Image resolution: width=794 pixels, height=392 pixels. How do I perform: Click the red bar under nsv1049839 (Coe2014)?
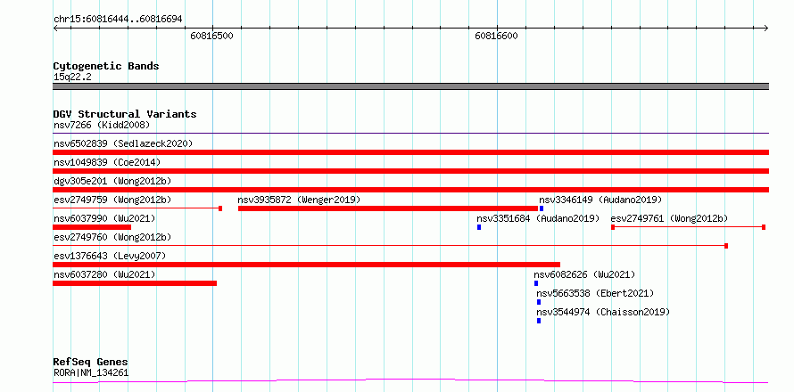pyautogui.click(x=410, y=171)
